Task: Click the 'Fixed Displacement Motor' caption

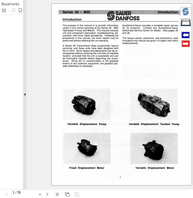Action: point(87,168)
